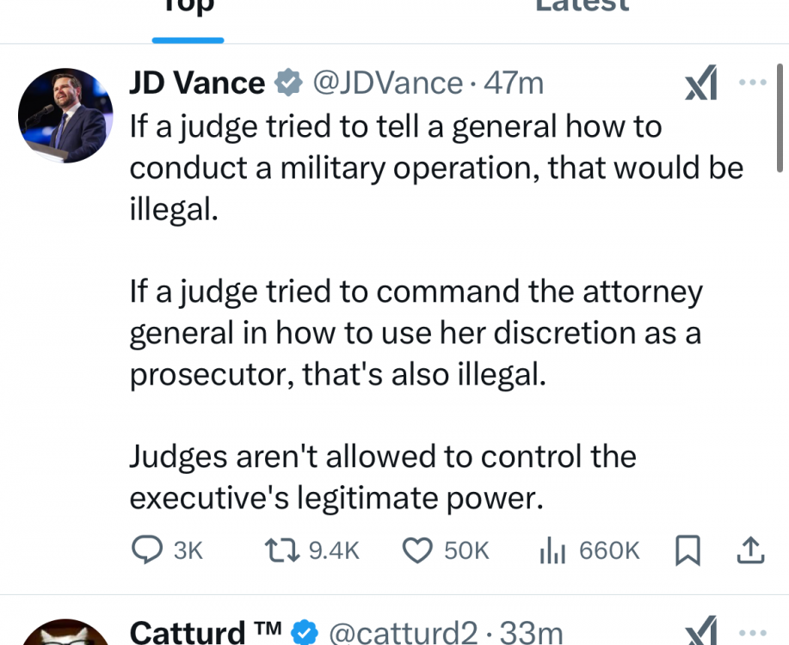Open the Catturd profile picture
This screenshot has height=645, width=789.
(x=65, y=633)
